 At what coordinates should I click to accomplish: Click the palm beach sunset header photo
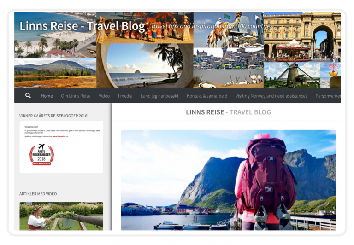pos(145,66)
